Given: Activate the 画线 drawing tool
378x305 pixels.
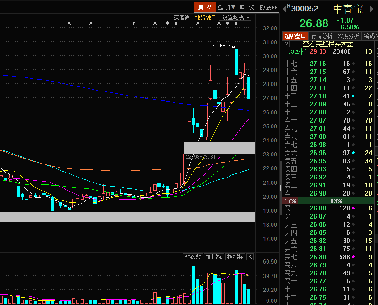Looking at the screenshot, I should pos(247,7).
